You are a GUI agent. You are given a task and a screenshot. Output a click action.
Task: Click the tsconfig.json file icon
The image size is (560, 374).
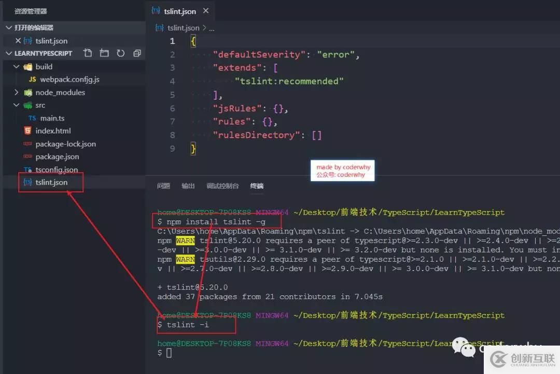(x=28, y=170)
